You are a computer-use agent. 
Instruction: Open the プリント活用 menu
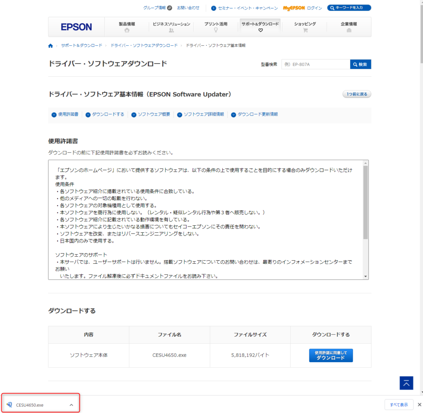pos(216,27)
